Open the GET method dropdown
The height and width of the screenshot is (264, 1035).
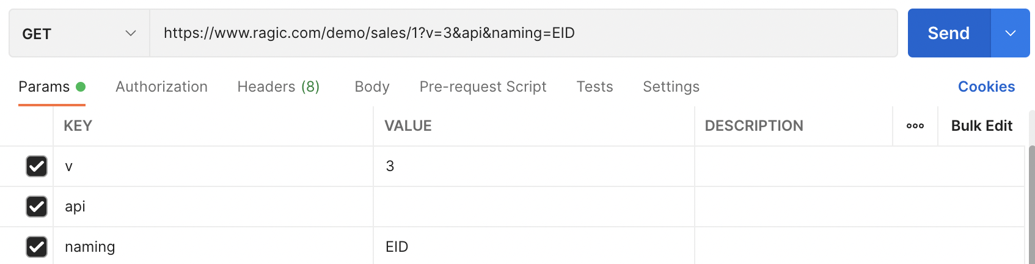pyautogui.click(x=79, y=34)
